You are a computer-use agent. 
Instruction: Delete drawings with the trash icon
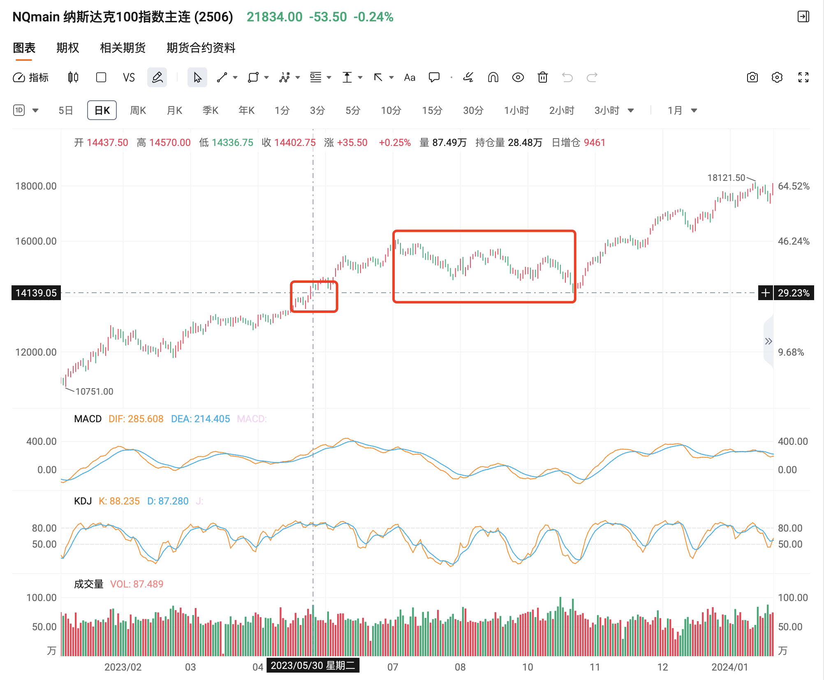point(543,77)
